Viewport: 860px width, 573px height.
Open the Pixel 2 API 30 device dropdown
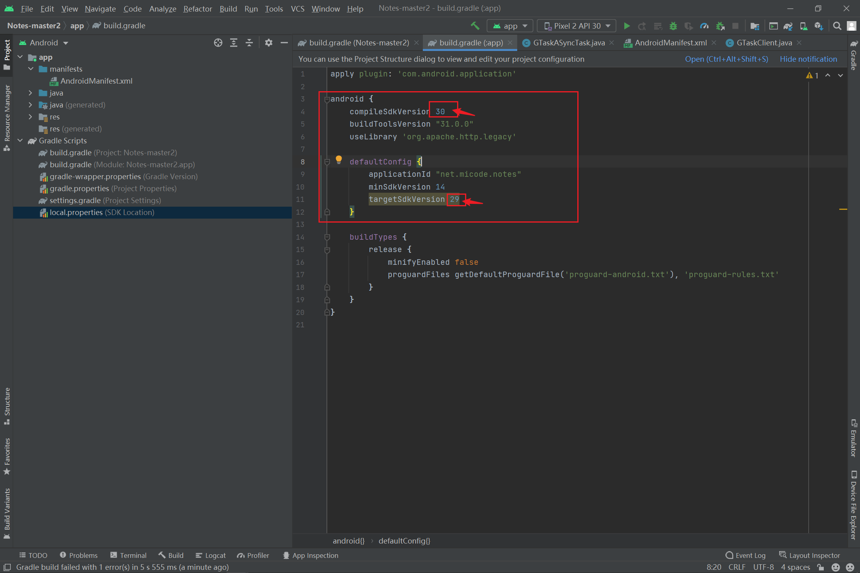click(576, 26)
